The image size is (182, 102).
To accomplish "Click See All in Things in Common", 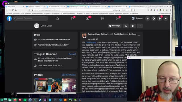I will [72, 54].
